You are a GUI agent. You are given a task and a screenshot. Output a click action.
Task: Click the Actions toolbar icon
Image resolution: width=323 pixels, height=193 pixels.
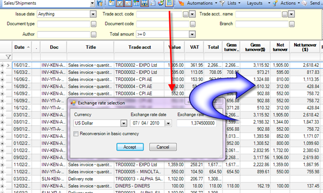[275, 3]
